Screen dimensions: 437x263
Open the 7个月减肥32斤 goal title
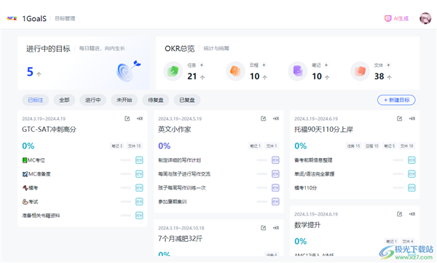(x=181, y=239)
